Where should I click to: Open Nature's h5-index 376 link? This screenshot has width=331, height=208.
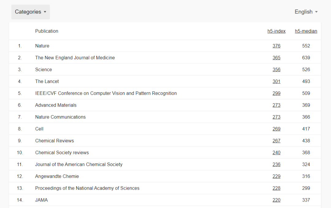(276, 46)
